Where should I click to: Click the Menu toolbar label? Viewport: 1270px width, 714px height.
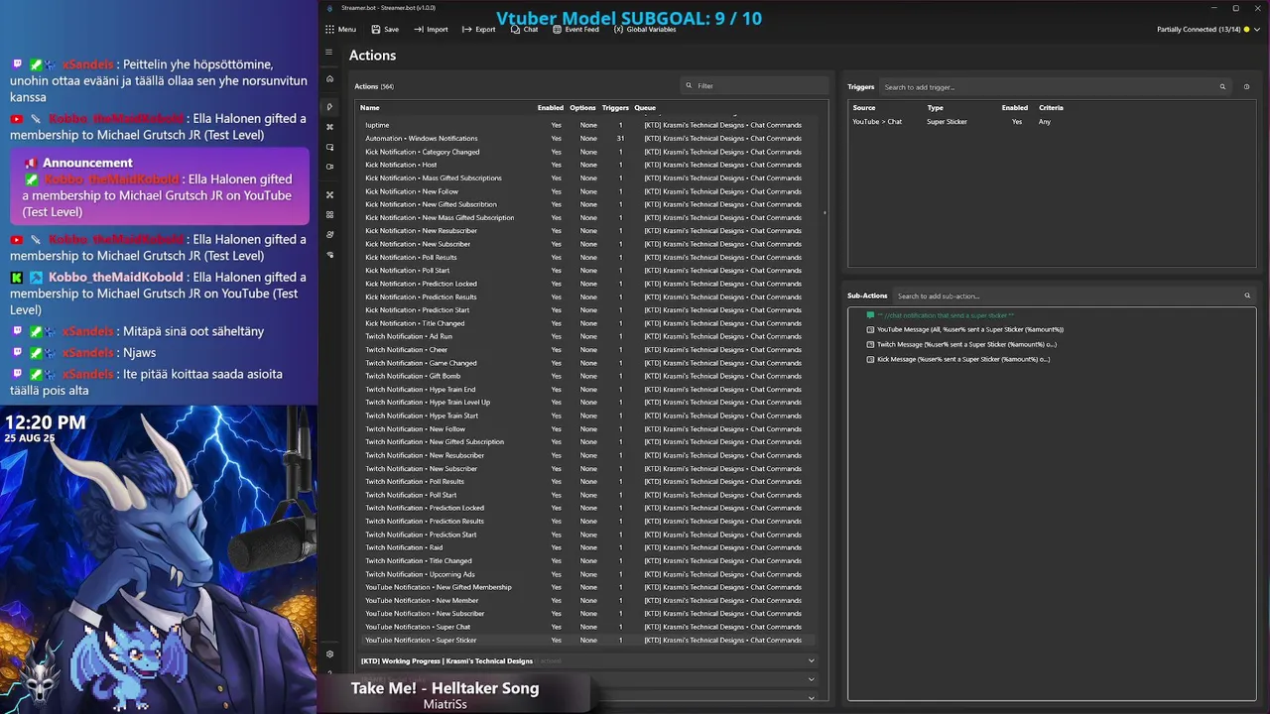click(346, 30)
